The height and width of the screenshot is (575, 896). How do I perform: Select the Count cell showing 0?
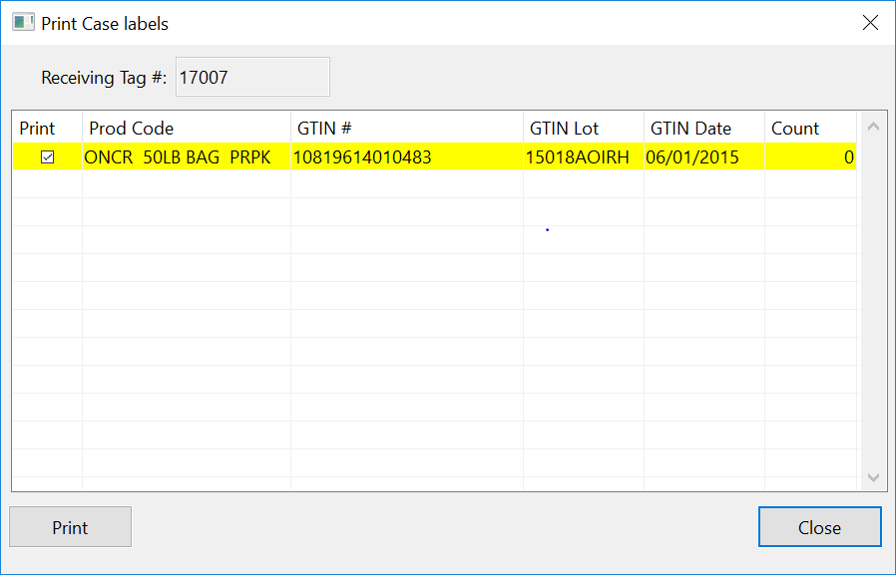[810, 157]
